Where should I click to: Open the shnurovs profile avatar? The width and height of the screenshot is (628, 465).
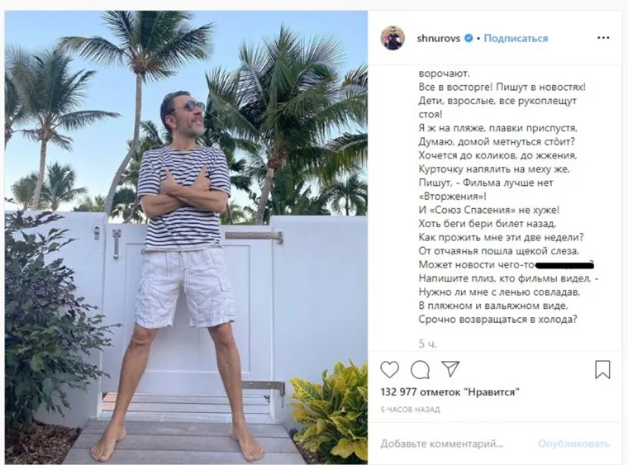(392, 38)
